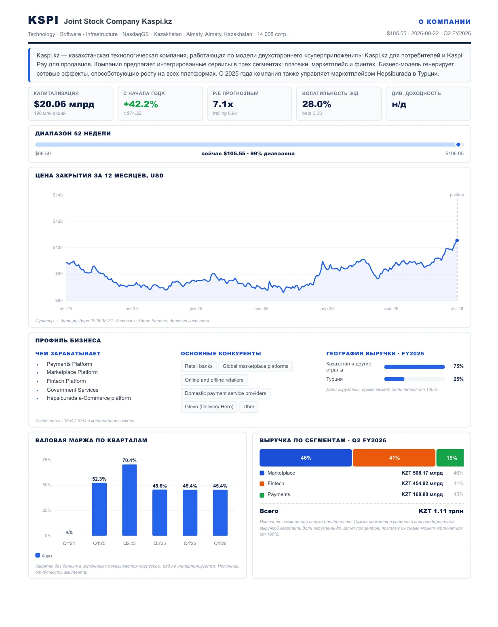498x627 pixels.
Task: Click the 41% Fintech revenue segment
Action: (394, 458)
